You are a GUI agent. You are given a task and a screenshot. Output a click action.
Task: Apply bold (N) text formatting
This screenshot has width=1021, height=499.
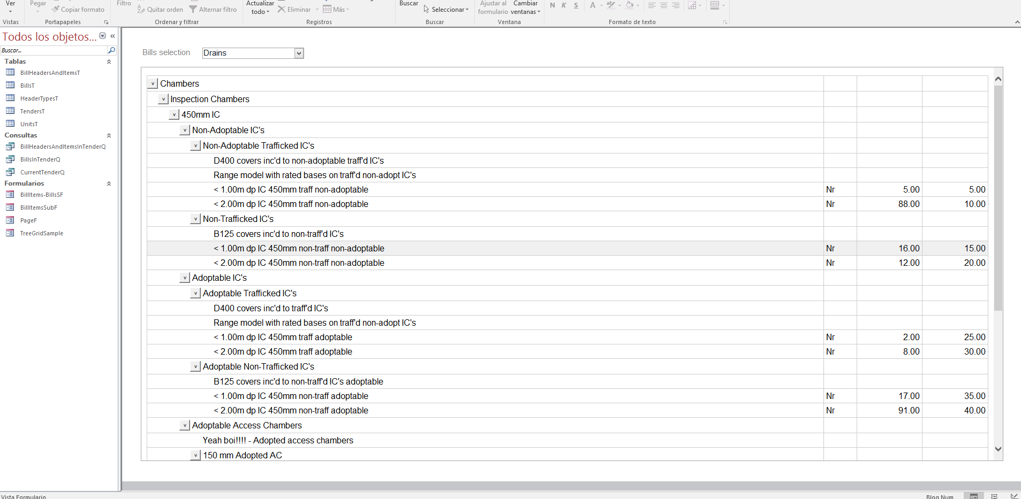coord(553,5)
